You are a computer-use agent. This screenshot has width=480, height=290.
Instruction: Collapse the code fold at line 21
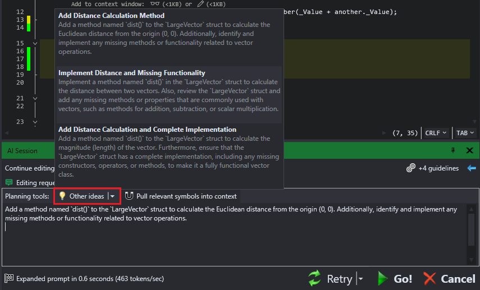click(35, 98)
